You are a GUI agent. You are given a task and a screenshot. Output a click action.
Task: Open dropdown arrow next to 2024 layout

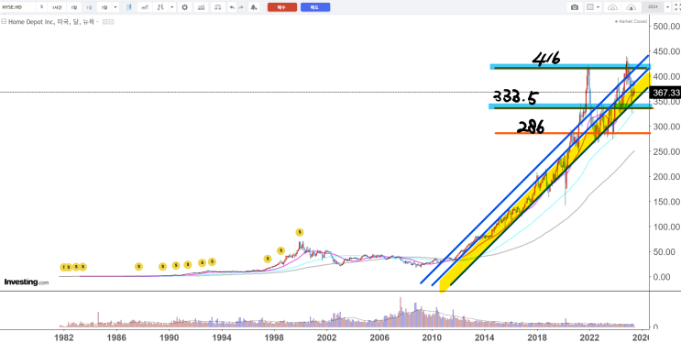(x=667, y=7)
